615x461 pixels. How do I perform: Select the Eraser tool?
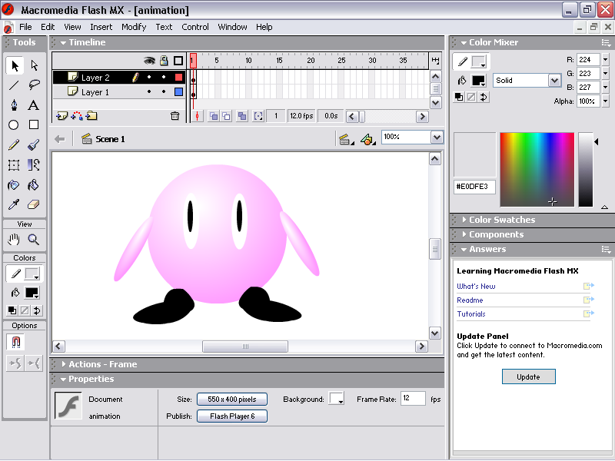point(34,205)
